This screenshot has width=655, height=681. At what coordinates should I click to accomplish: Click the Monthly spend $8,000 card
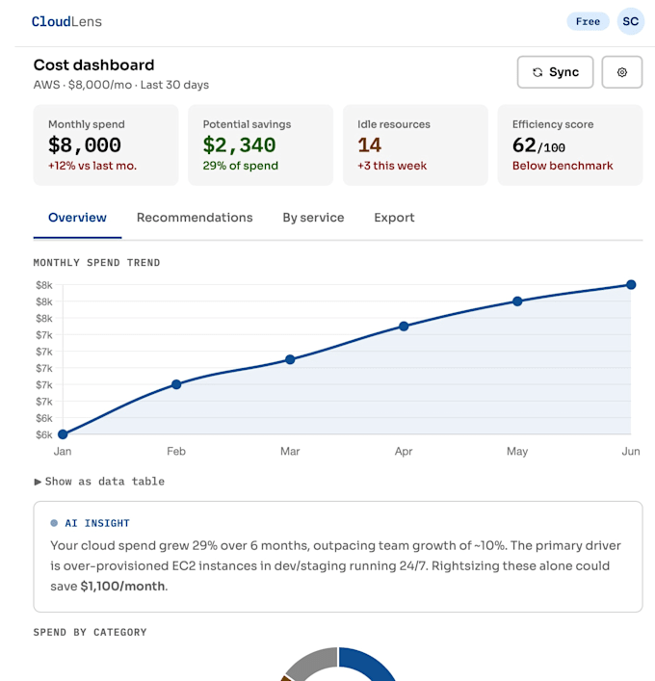point(106,145)
